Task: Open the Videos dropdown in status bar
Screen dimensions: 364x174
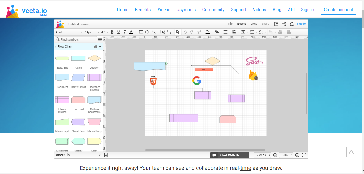Action: click(262, 155)
